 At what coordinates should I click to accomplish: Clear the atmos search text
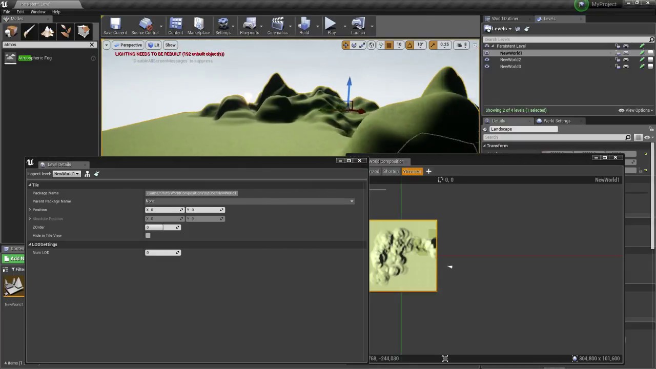click(x=92, y=45)
